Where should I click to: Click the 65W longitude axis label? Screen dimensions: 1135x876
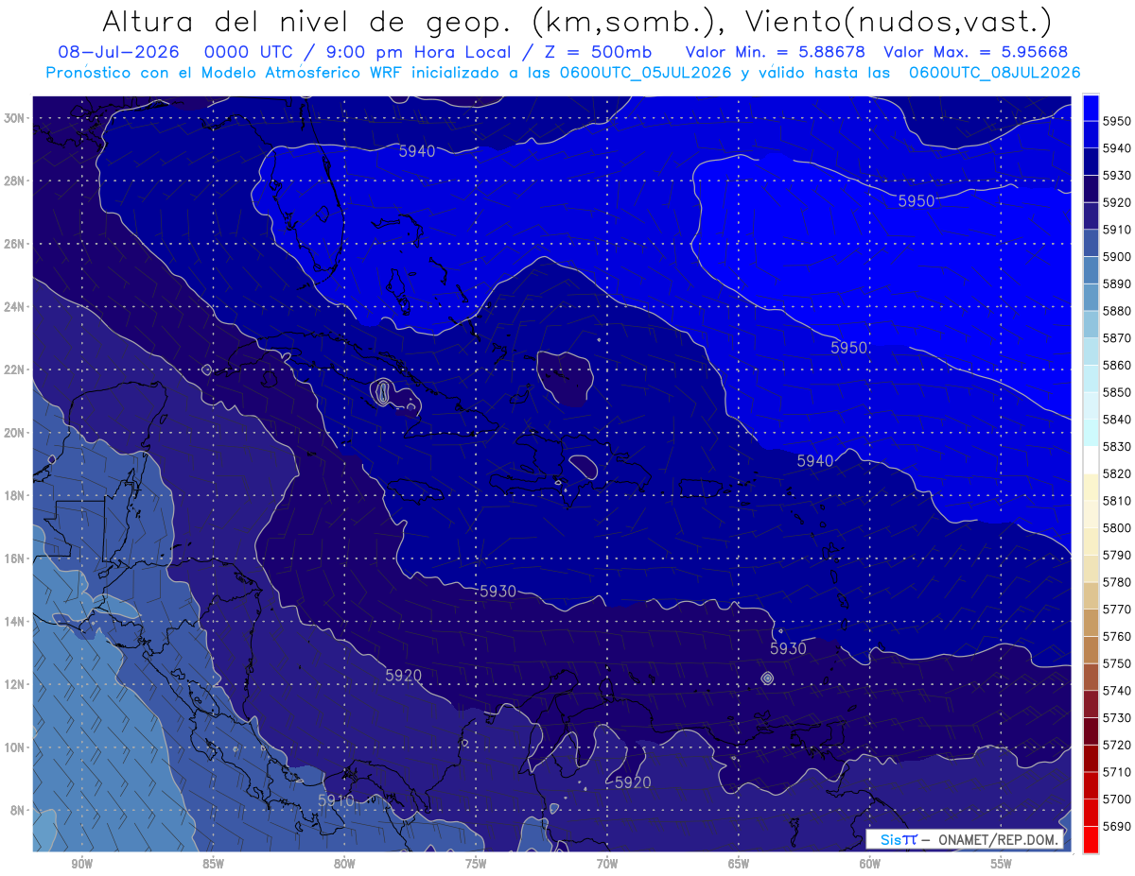click(739, 865)
